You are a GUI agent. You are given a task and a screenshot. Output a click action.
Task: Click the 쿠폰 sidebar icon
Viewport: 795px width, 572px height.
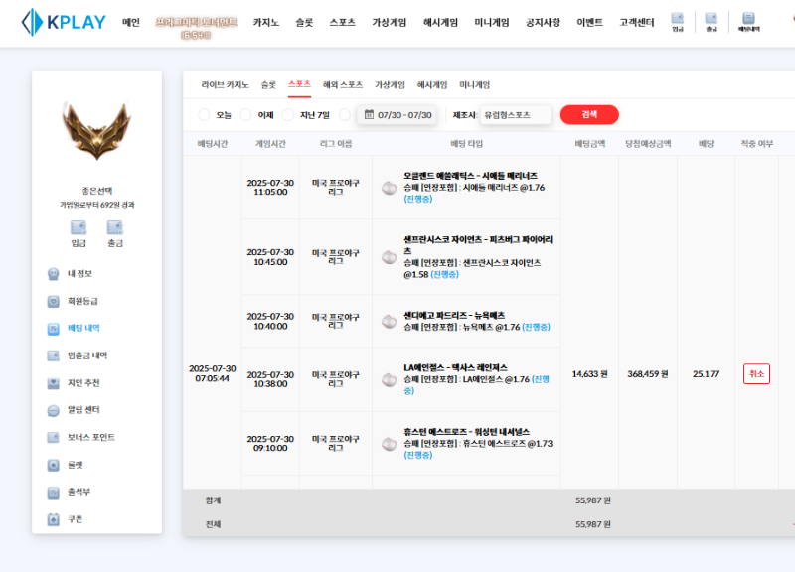pos(54,519)
